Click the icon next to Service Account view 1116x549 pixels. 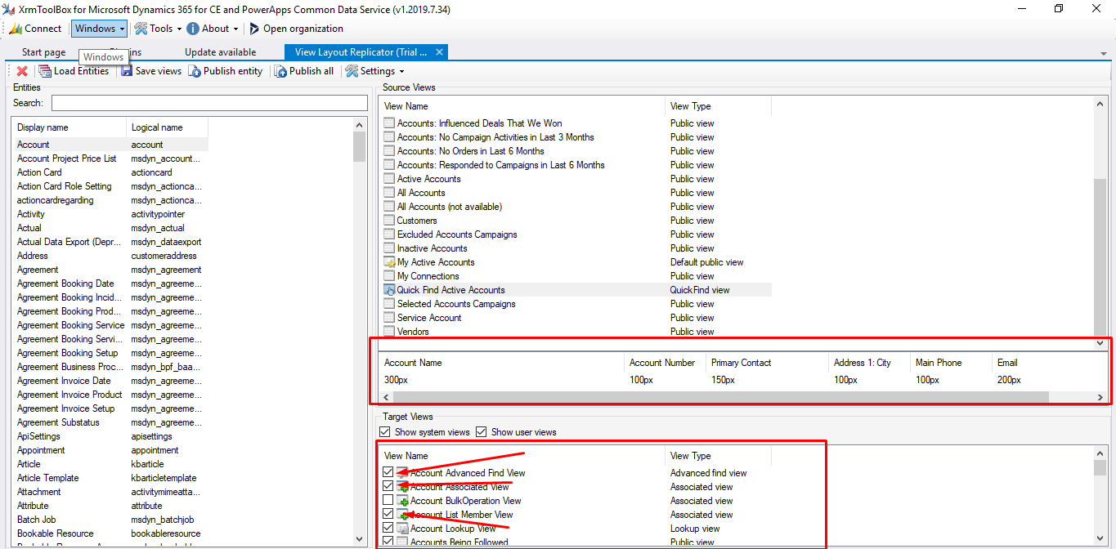[x=389, y=318]
